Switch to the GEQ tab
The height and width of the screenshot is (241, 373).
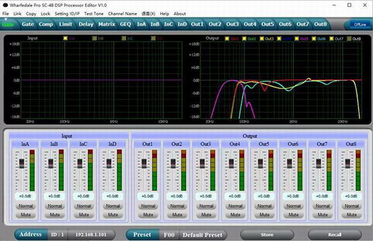(x=125, y=24)
